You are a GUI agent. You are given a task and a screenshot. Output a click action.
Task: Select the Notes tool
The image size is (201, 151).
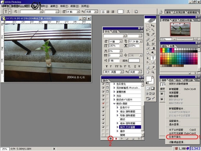pos(148,67)
